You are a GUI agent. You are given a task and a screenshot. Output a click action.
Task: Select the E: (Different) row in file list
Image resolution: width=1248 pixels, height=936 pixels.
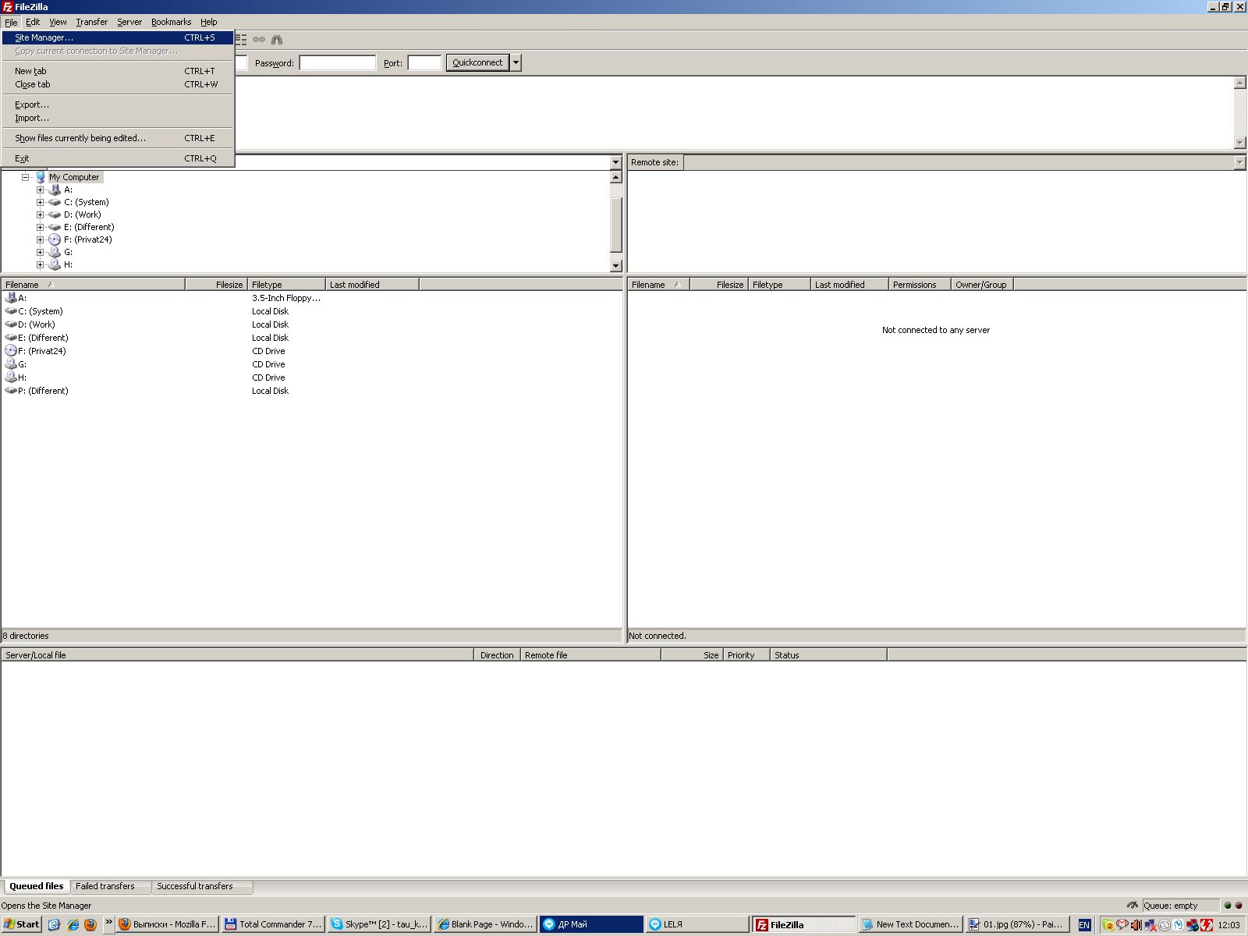click(x=312, y=338)
